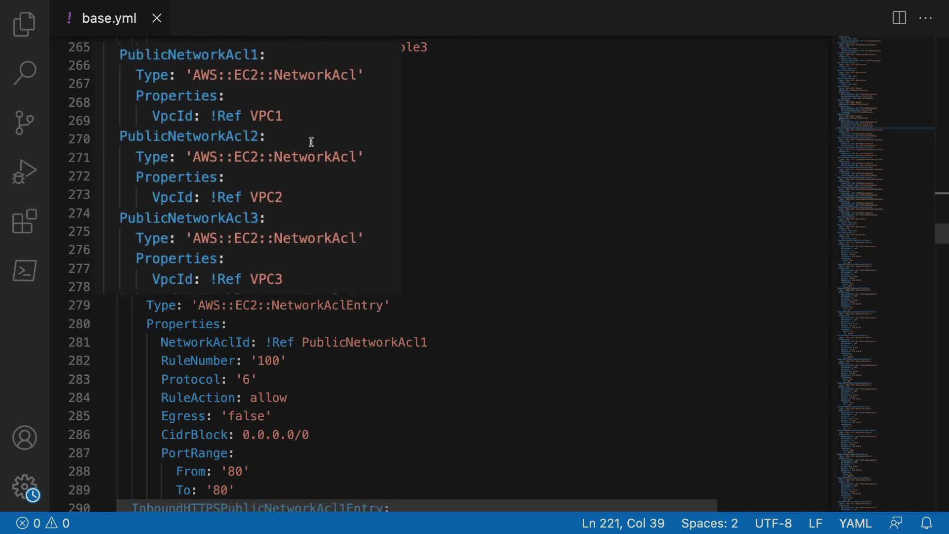Open the YAML language mode selector
The width and height of the screenshot is (949, 534).
point(855,523)
